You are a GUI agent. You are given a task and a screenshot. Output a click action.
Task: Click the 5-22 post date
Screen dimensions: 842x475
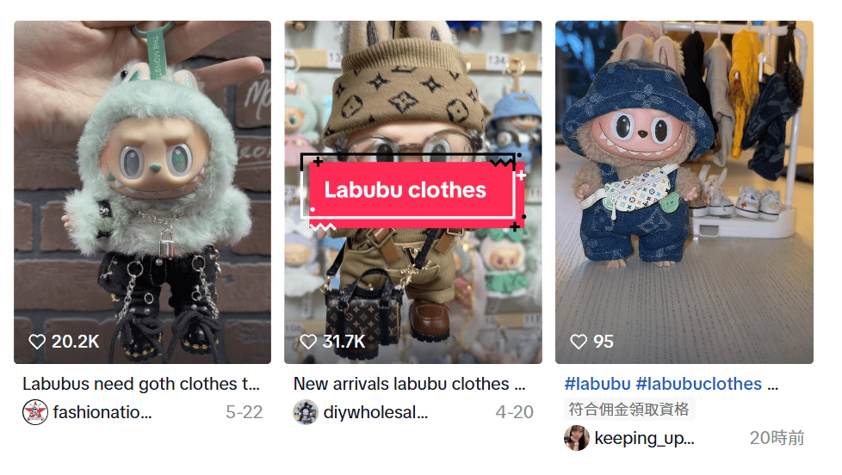pos(245,412)
